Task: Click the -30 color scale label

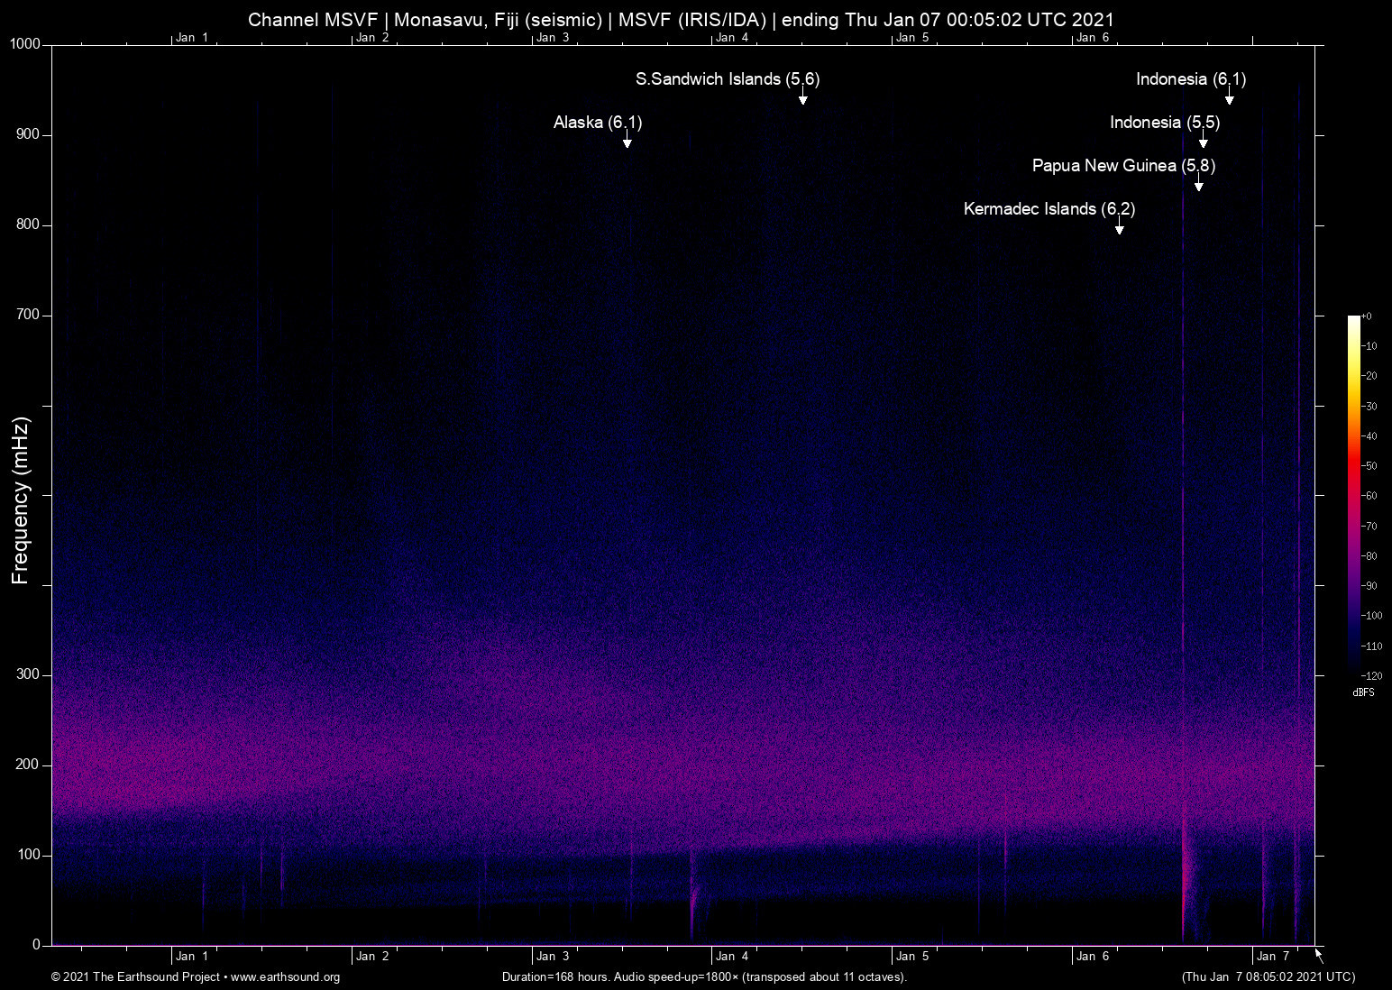Action: (1369, 407)
